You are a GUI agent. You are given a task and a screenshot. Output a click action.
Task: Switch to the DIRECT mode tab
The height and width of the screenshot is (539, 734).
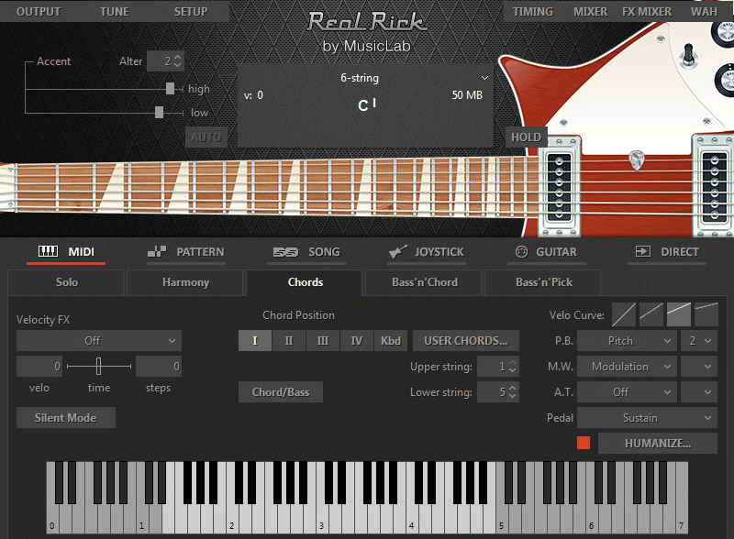pyautogui.click(x=667, y=252)
